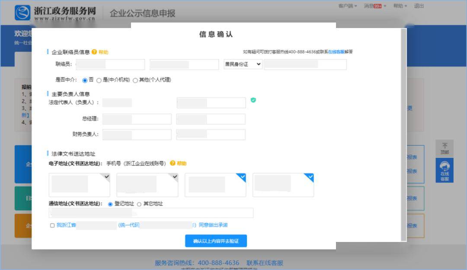Expand the 消息 dropdown menu
This screenshot has height=270, width=467.
[x=375, y=6]
